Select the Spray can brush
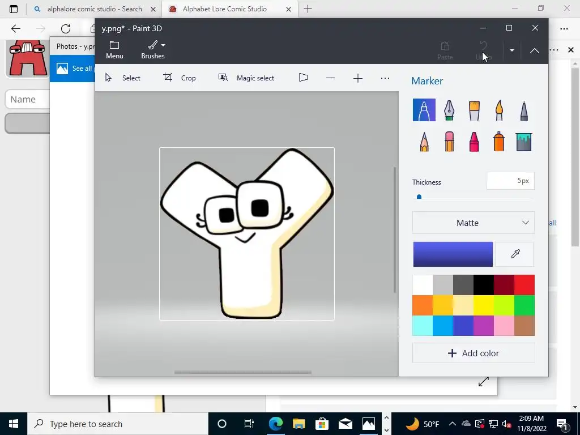This screenshot has height=435, width=580. (x=498, y=142)
